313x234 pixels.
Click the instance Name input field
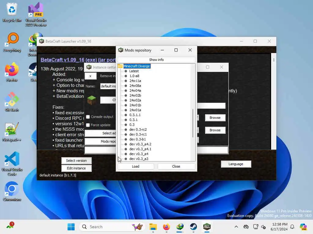[x=108, y=86]
